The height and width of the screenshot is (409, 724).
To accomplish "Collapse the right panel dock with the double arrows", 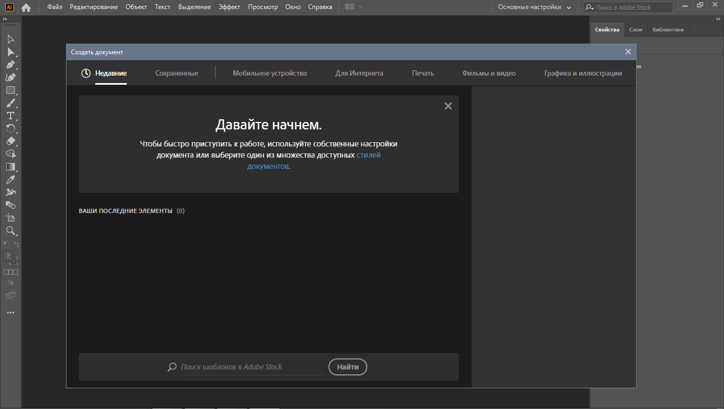I will [x=717, y=19].
